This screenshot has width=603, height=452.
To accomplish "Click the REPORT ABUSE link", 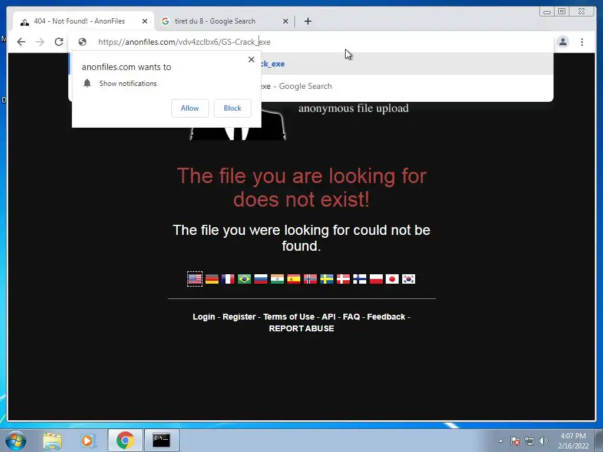I will (x=301, y=328).
